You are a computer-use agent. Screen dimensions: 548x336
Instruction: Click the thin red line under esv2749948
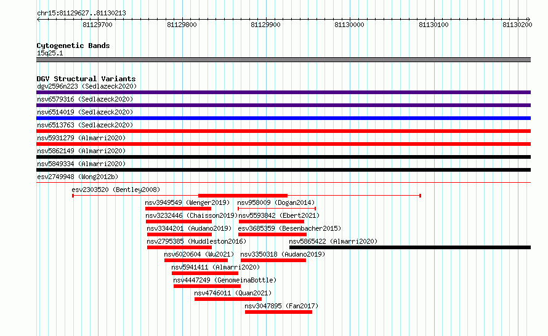tap(283, 182)
